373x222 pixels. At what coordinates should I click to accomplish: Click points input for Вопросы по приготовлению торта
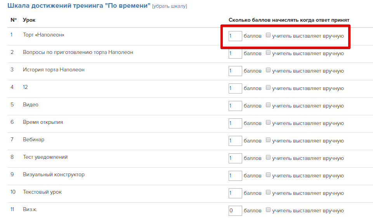tap(235, 54)
